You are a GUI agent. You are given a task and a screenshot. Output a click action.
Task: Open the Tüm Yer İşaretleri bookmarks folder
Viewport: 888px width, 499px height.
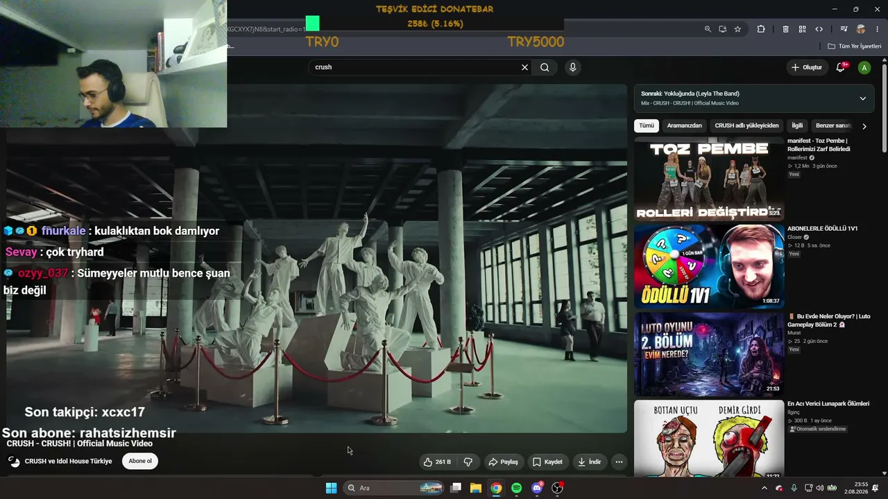coord(855,46)
